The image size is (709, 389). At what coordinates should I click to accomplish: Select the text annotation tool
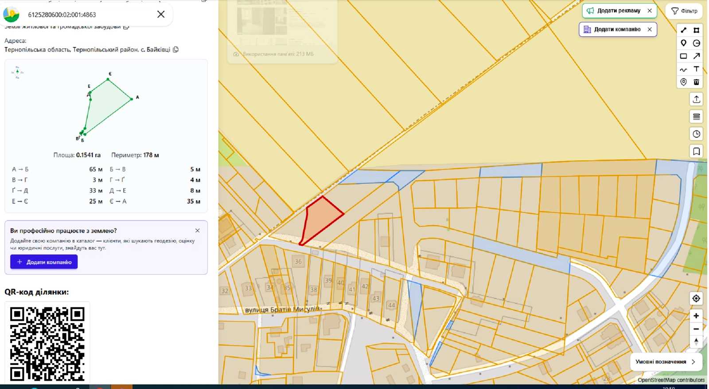pos(697,69)
